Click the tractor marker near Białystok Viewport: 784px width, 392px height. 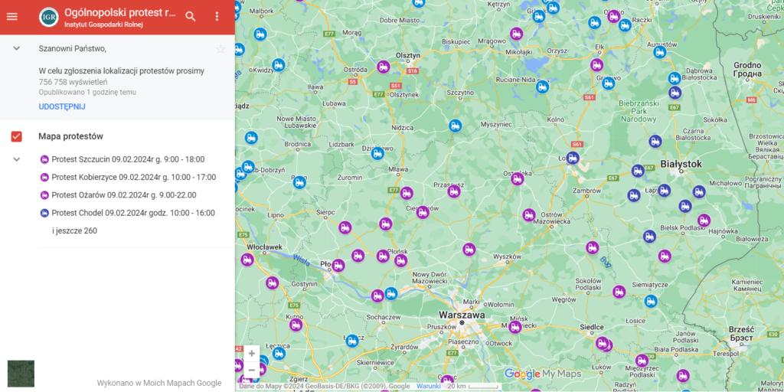point(637,171)
